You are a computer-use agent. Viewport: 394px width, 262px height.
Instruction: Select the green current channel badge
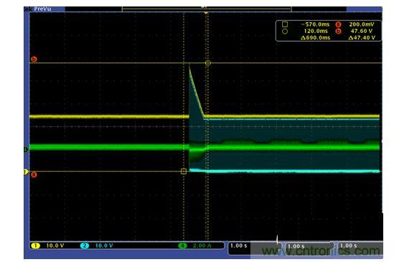coord(183,245)
